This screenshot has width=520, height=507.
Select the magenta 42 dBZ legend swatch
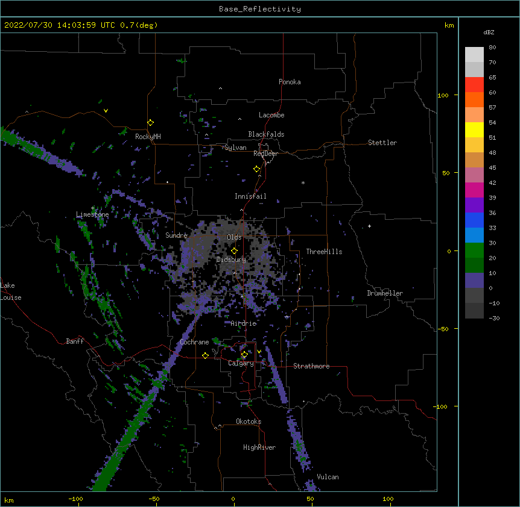click(474, 190)
